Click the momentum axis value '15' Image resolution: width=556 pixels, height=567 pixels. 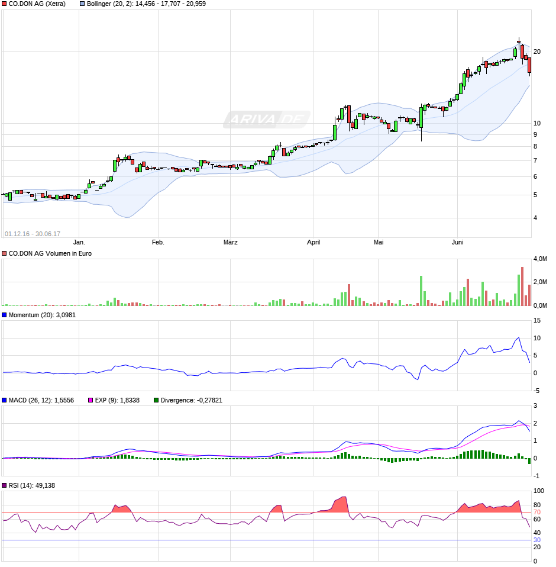point(537,320)
